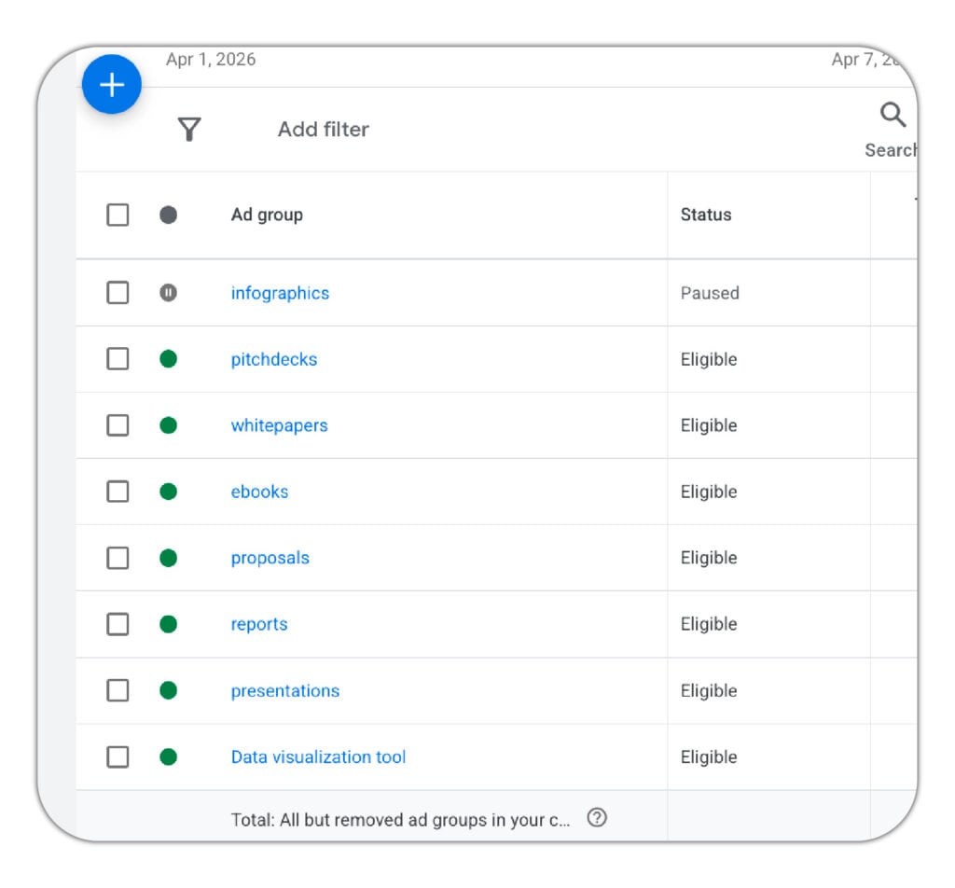Check the checkbox beside ebooks
Image resolution: width=955 pixels, height=888 pixels.
118,492
